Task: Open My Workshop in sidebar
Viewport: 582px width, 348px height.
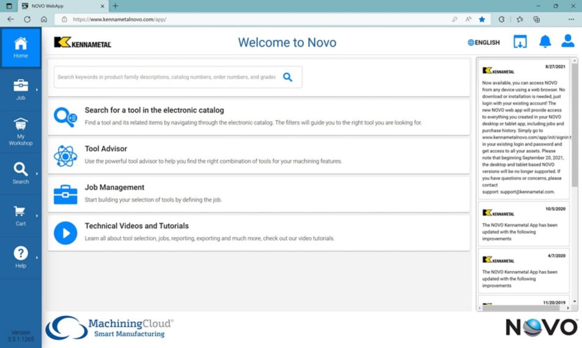Action: pos(20,132)
